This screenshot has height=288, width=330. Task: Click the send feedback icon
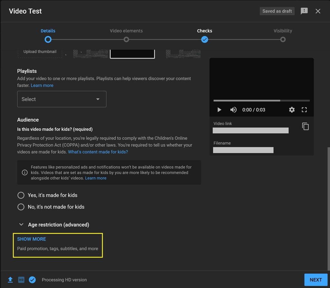pyautogui.click(x=304, y=11)
